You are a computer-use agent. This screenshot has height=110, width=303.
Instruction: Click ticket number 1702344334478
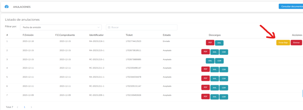[133, 77]
